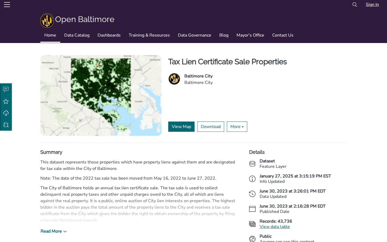Open the tax lien map thumbnail
The height and width of the screenshot is (242, 387).
(101, 95)
